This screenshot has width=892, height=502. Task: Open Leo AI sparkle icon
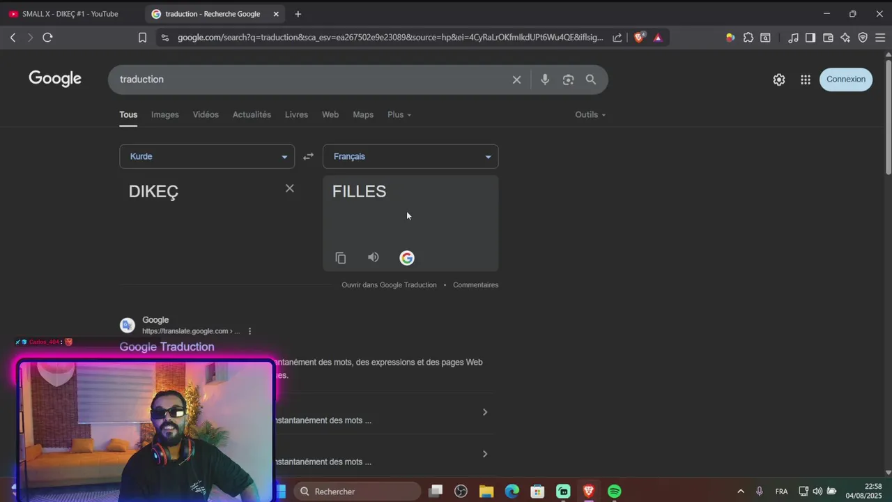click(x=845, y=38)
